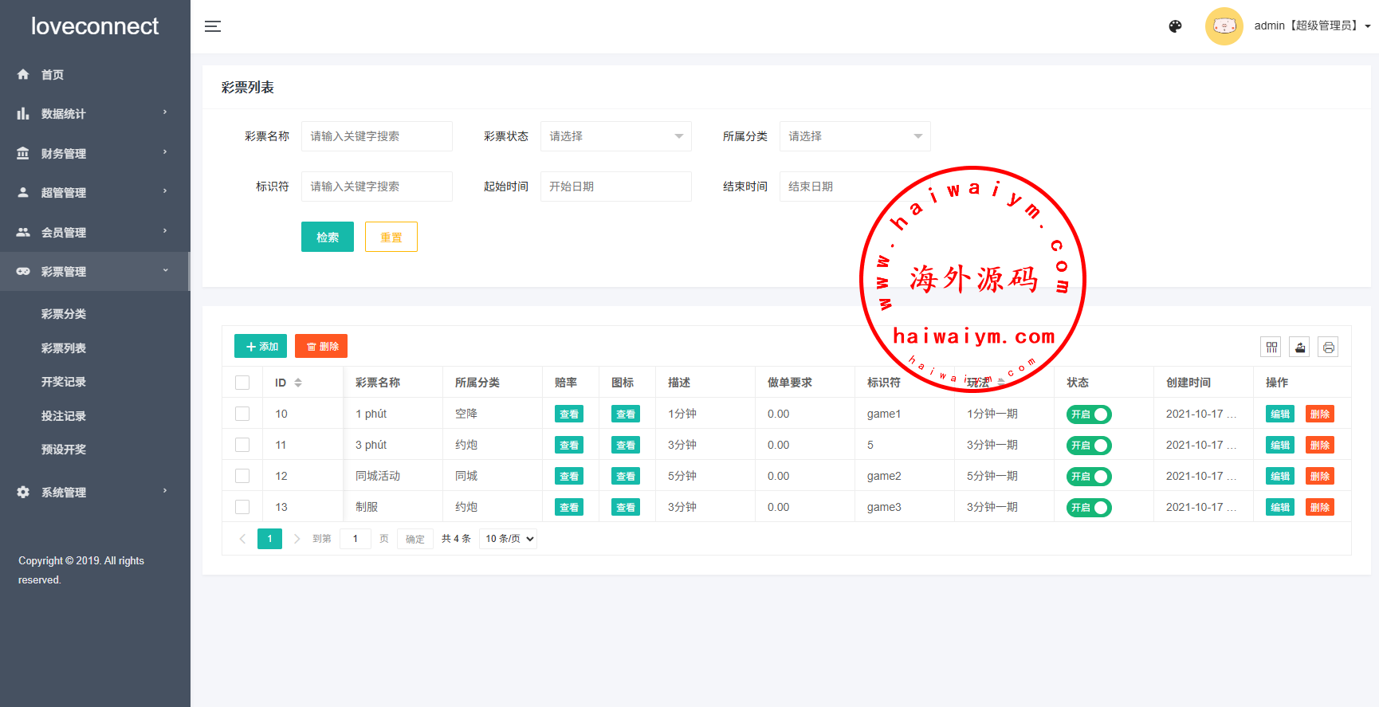Screen dimensions: 1379x707
Task: Open 开奖记录 in the sidebar
Action: [64, 382]
